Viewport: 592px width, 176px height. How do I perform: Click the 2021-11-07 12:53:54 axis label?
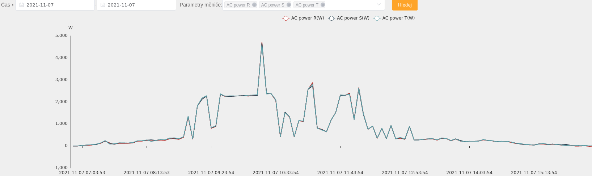coord(405,173)
